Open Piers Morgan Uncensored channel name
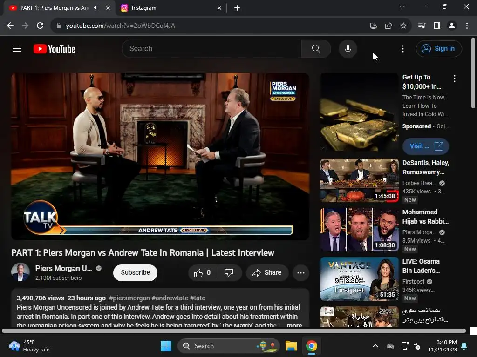 coord(63,268)
